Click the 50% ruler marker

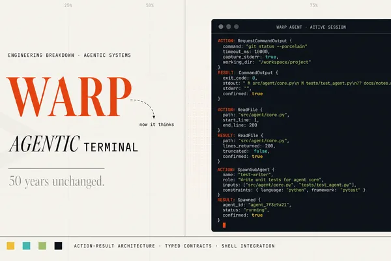coord(150,5)
